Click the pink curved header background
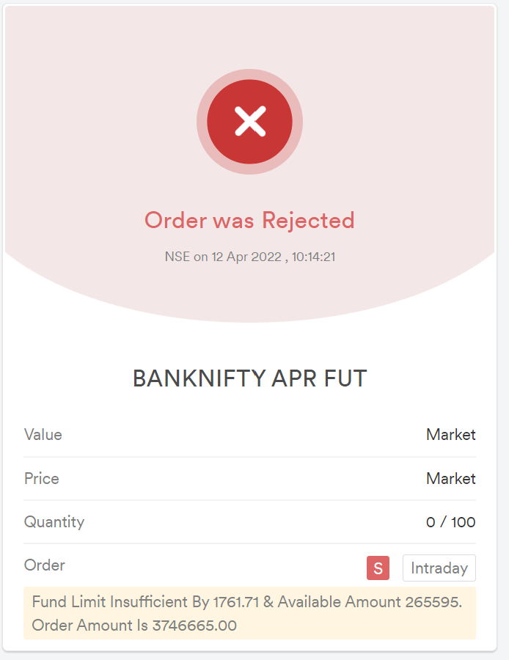The height and width of the screenshot is (660, 509). coord(106,126)
